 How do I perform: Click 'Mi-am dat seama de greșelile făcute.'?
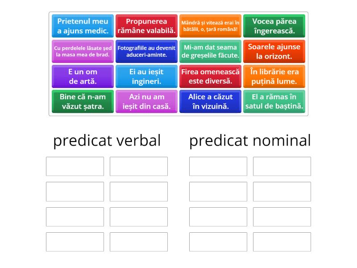[210, 51]
